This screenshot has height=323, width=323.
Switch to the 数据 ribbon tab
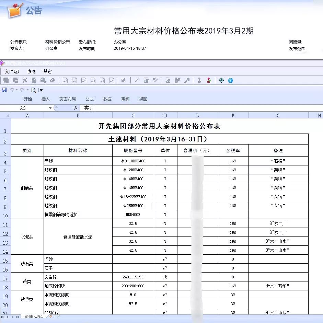[107, 99]
